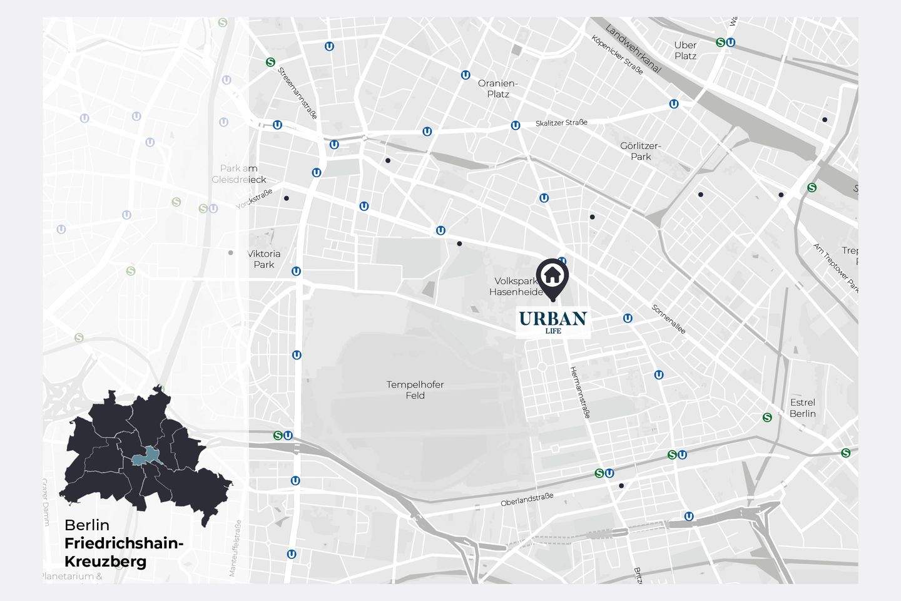Select the Volkspark Hasenheide label
The image size is (901, 601).
(x=516, y=287)
